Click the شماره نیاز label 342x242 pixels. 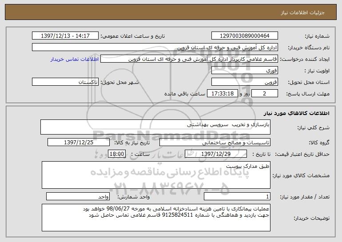317,36
